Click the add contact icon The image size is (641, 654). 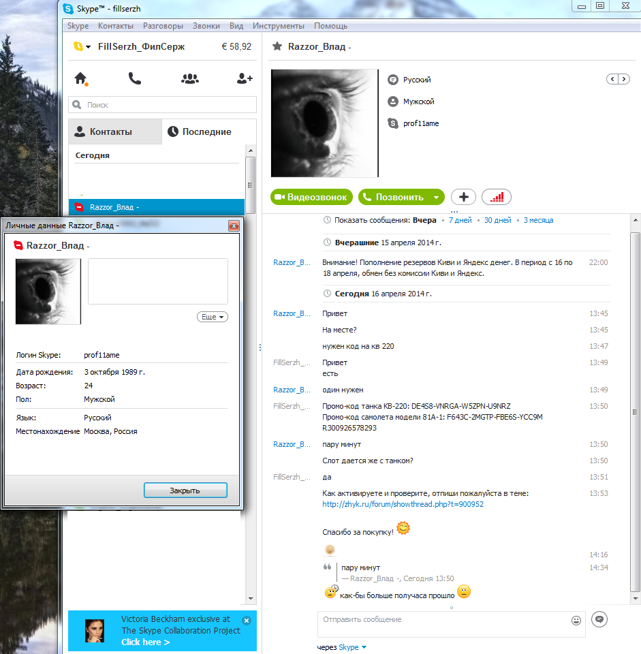tap(245, 78)
